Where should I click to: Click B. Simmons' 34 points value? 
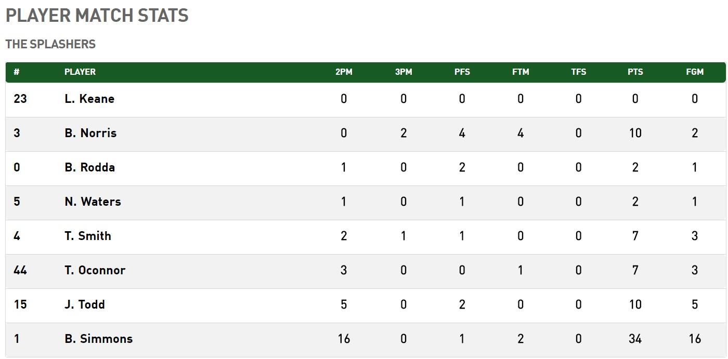coord(635,339)
